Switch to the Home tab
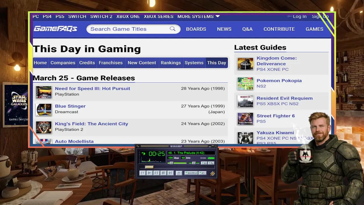 [40, 63]
